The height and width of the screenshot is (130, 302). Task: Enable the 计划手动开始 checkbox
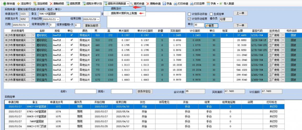coord(189,14)
